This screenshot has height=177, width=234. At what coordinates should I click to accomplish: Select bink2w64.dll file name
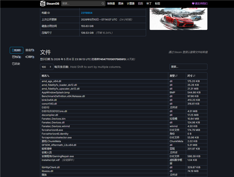point(49,100)
